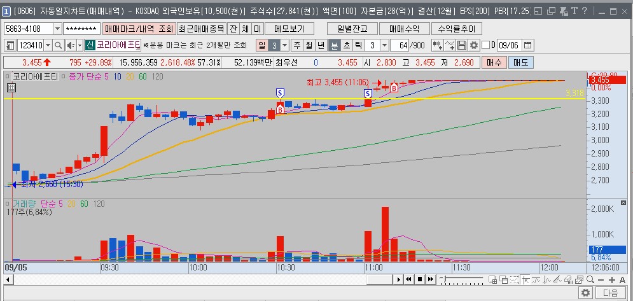Click the add indicator line icon
633x301 pixels.
tap(449, 45)
